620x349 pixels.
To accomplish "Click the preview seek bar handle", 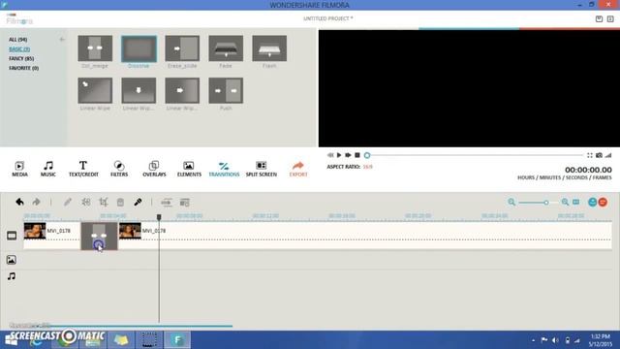I will (367, 155).
